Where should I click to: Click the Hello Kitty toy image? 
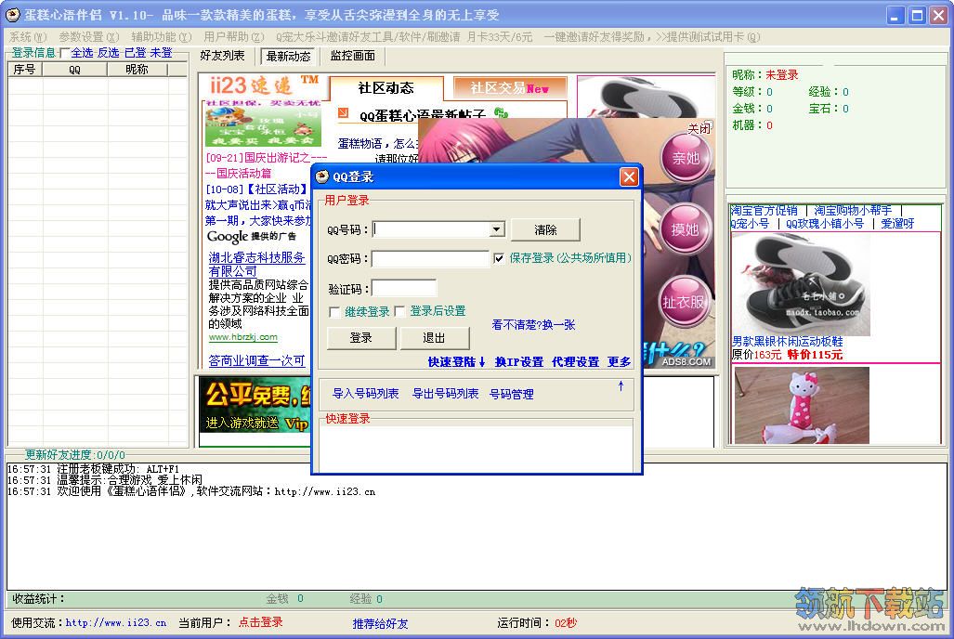pos(802,405)
